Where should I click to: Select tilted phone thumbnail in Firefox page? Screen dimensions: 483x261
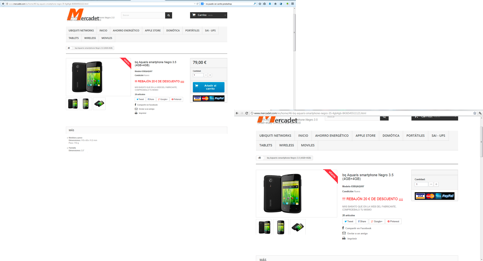coord(99,104)
